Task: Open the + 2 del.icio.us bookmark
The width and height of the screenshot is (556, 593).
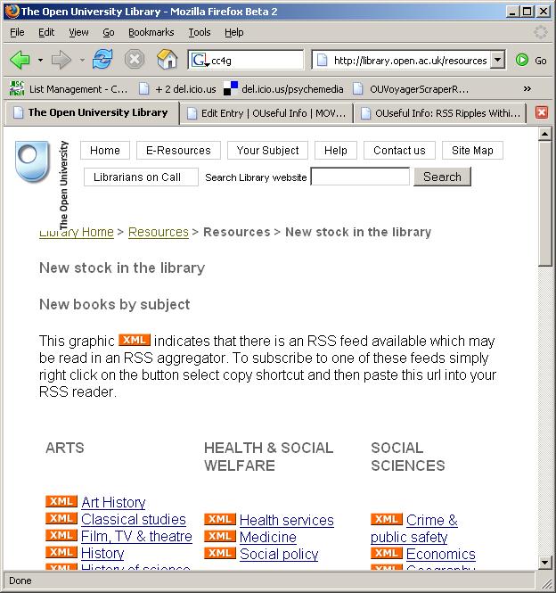Action: [177, 89]
